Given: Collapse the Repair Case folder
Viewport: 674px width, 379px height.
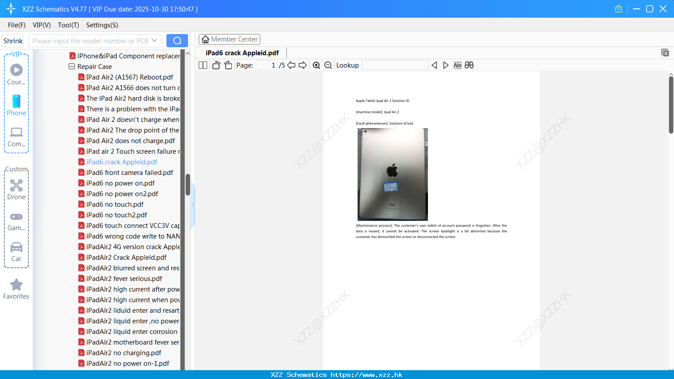Looking at the screenshot, I should [72, 67].
